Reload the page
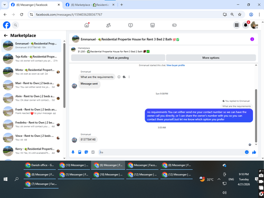Image resolution: width=264 pixels, height=198 pixels. tap(22, 15)
